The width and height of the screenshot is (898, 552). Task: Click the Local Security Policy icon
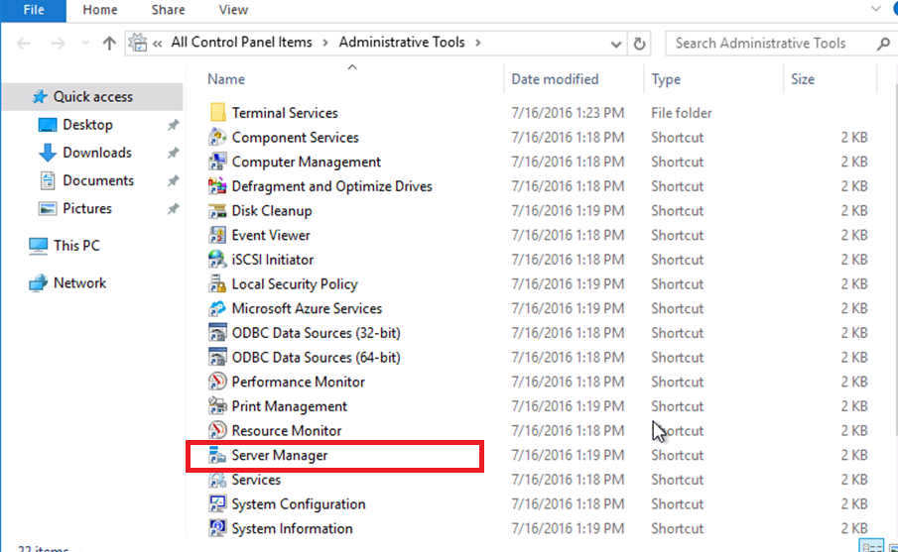(217, 284)
